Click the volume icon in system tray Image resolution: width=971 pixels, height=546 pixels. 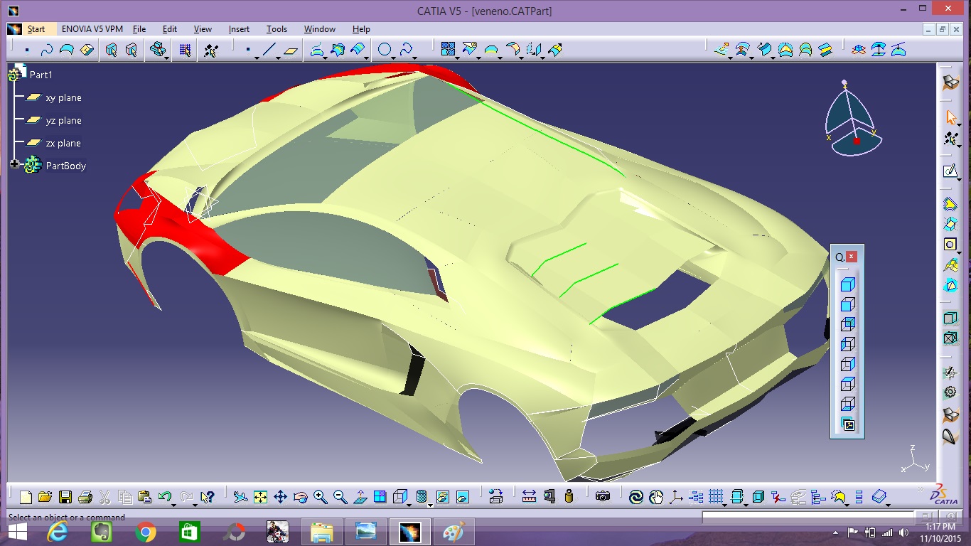coord(903,532)
